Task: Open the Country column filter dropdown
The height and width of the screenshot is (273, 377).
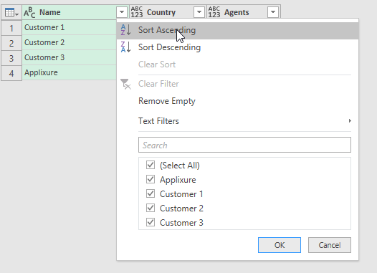Action: click(199, 11)
